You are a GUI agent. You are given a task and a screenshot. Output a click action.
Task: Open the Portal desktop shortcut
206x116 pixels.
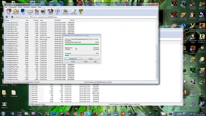[183, 4]
